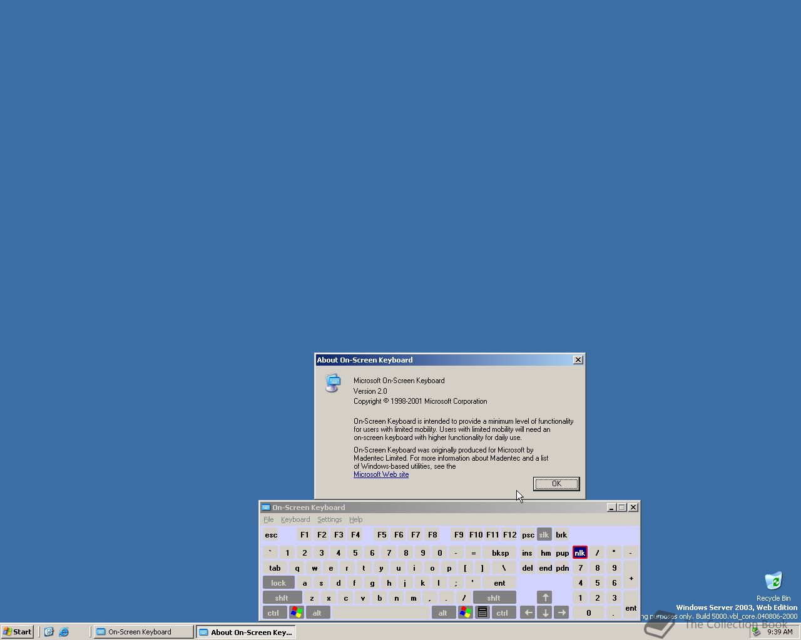Image resolution: width=801 pixels, height=640 pixels.
Task: Toggle the nlk num lock key
Action: 579,552
